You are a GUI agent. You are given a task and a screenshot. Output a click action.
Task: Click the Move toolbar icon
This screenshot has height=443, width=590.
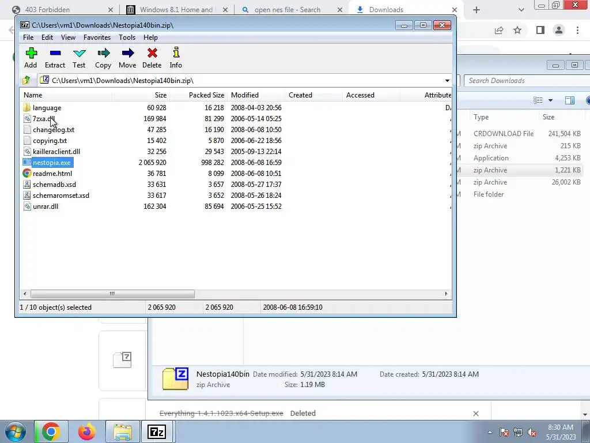point(127,53)
